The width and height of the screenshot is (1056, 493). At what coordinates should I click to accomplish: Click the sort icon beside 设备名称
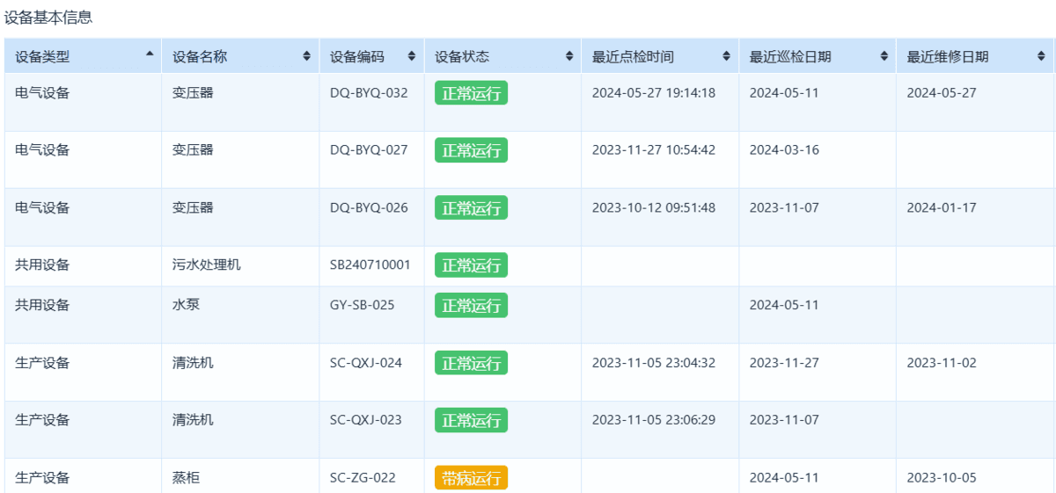[307, 56]
